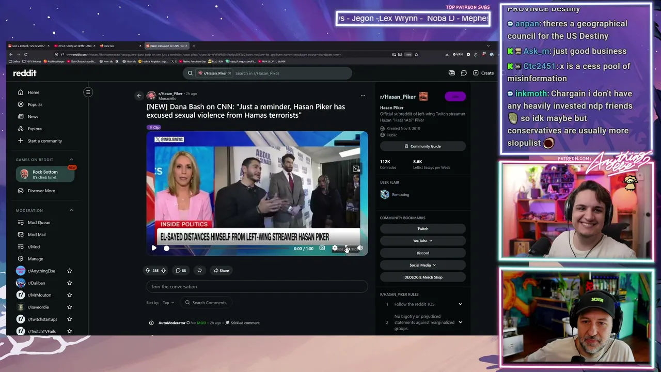Open the Reddit chat icon
This screenshot has height=372, width=661.
tap(464, 73)
